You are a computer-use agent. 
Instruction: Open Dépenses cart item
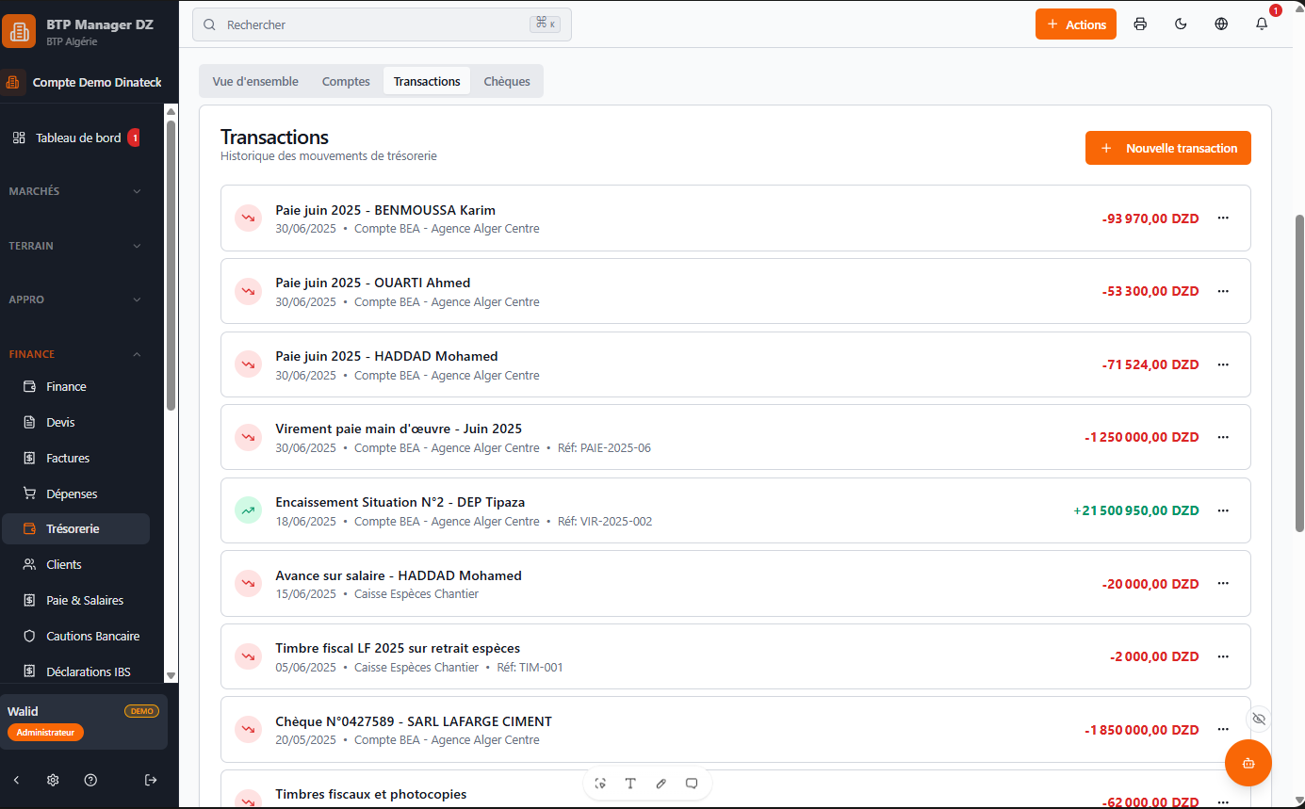(75, 493)
